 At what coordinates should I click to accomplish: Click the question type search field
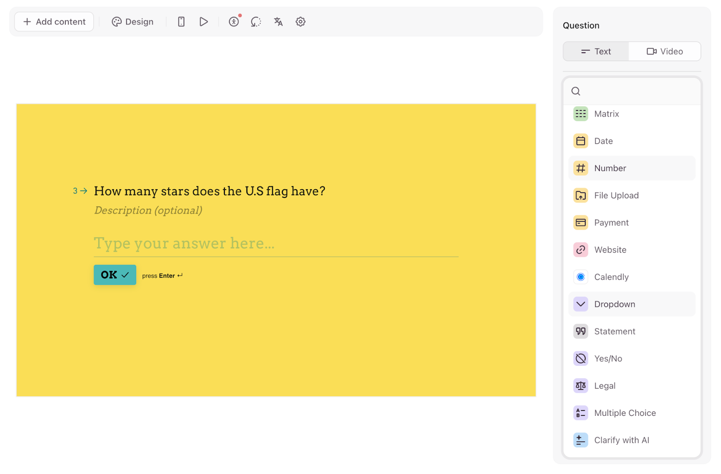coord(632,91)
